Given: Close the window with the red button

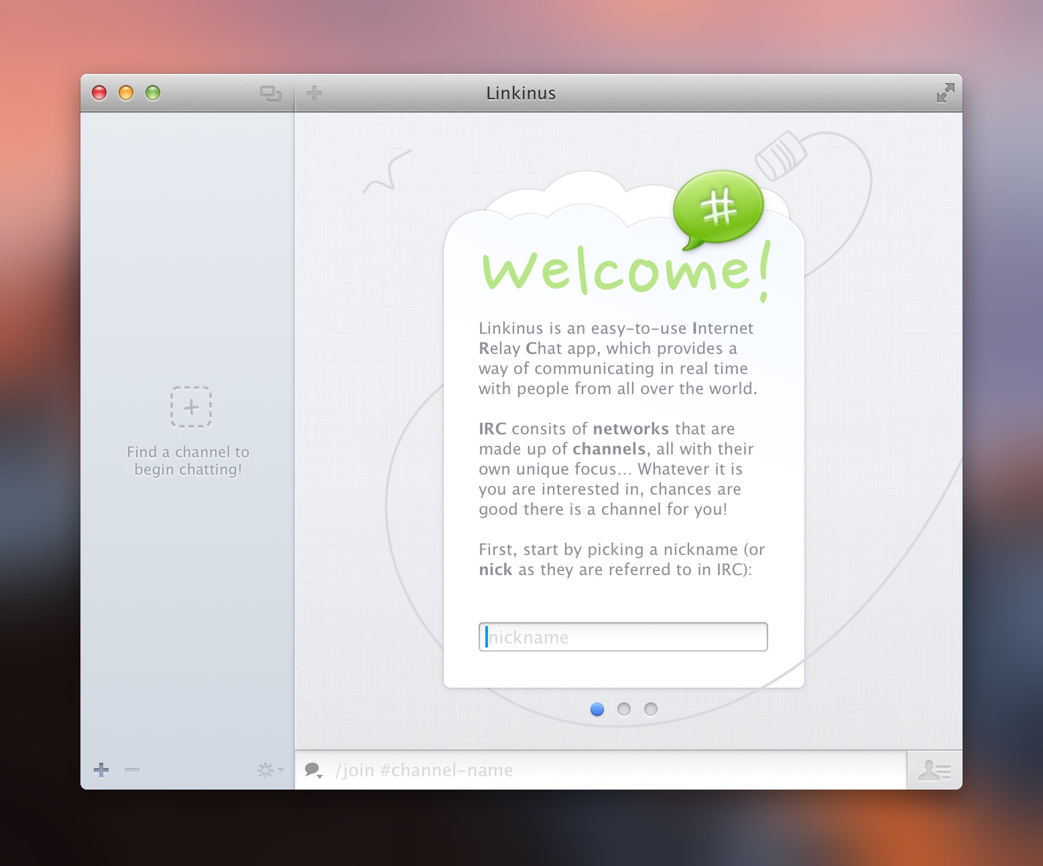Looking at the screenshot, I should point(99,93).
